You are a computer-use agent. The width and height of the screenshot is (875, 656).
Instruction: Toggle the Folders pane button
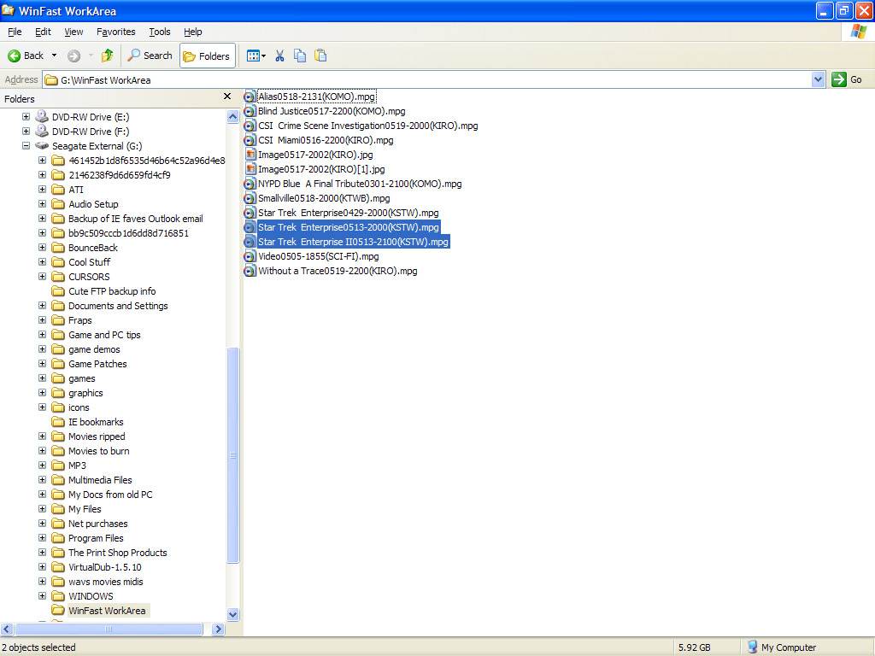[x=207, y=56]
